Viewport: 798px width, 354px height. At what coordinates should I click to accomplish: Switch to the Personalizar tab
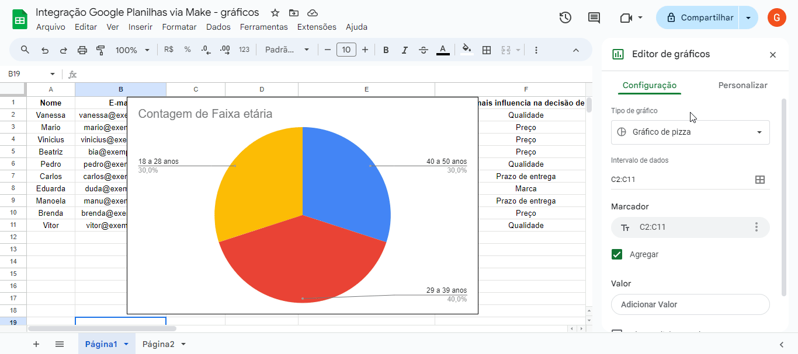coord(743,85)
